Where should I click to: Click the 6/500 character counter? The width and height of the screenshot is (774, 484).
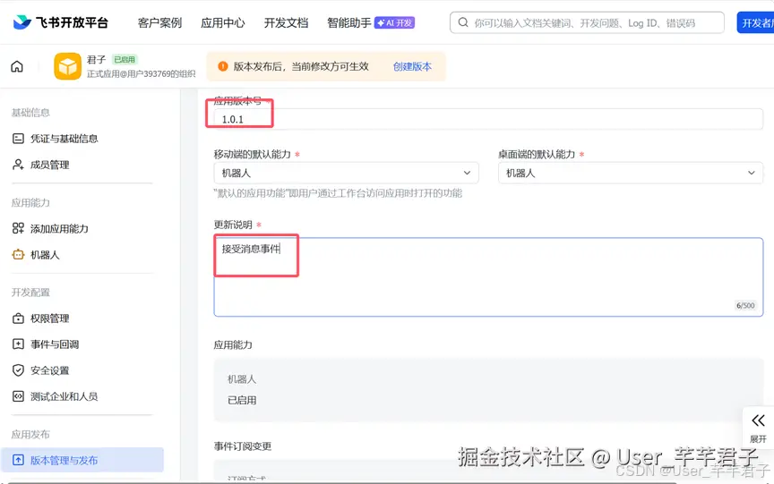[x=745, y=306]
